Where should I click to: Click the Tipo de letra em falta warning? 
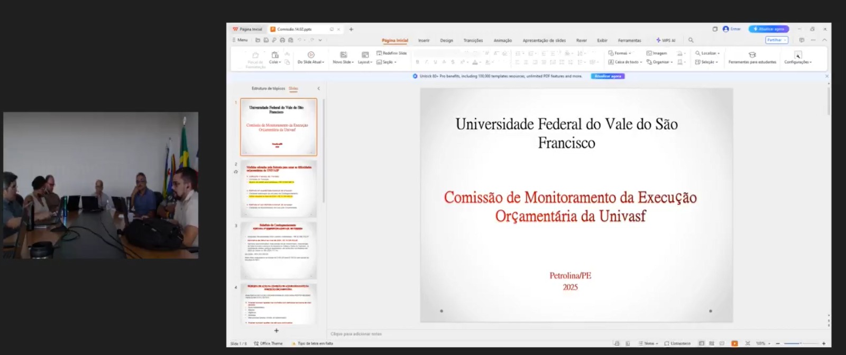tap(312, 343)
